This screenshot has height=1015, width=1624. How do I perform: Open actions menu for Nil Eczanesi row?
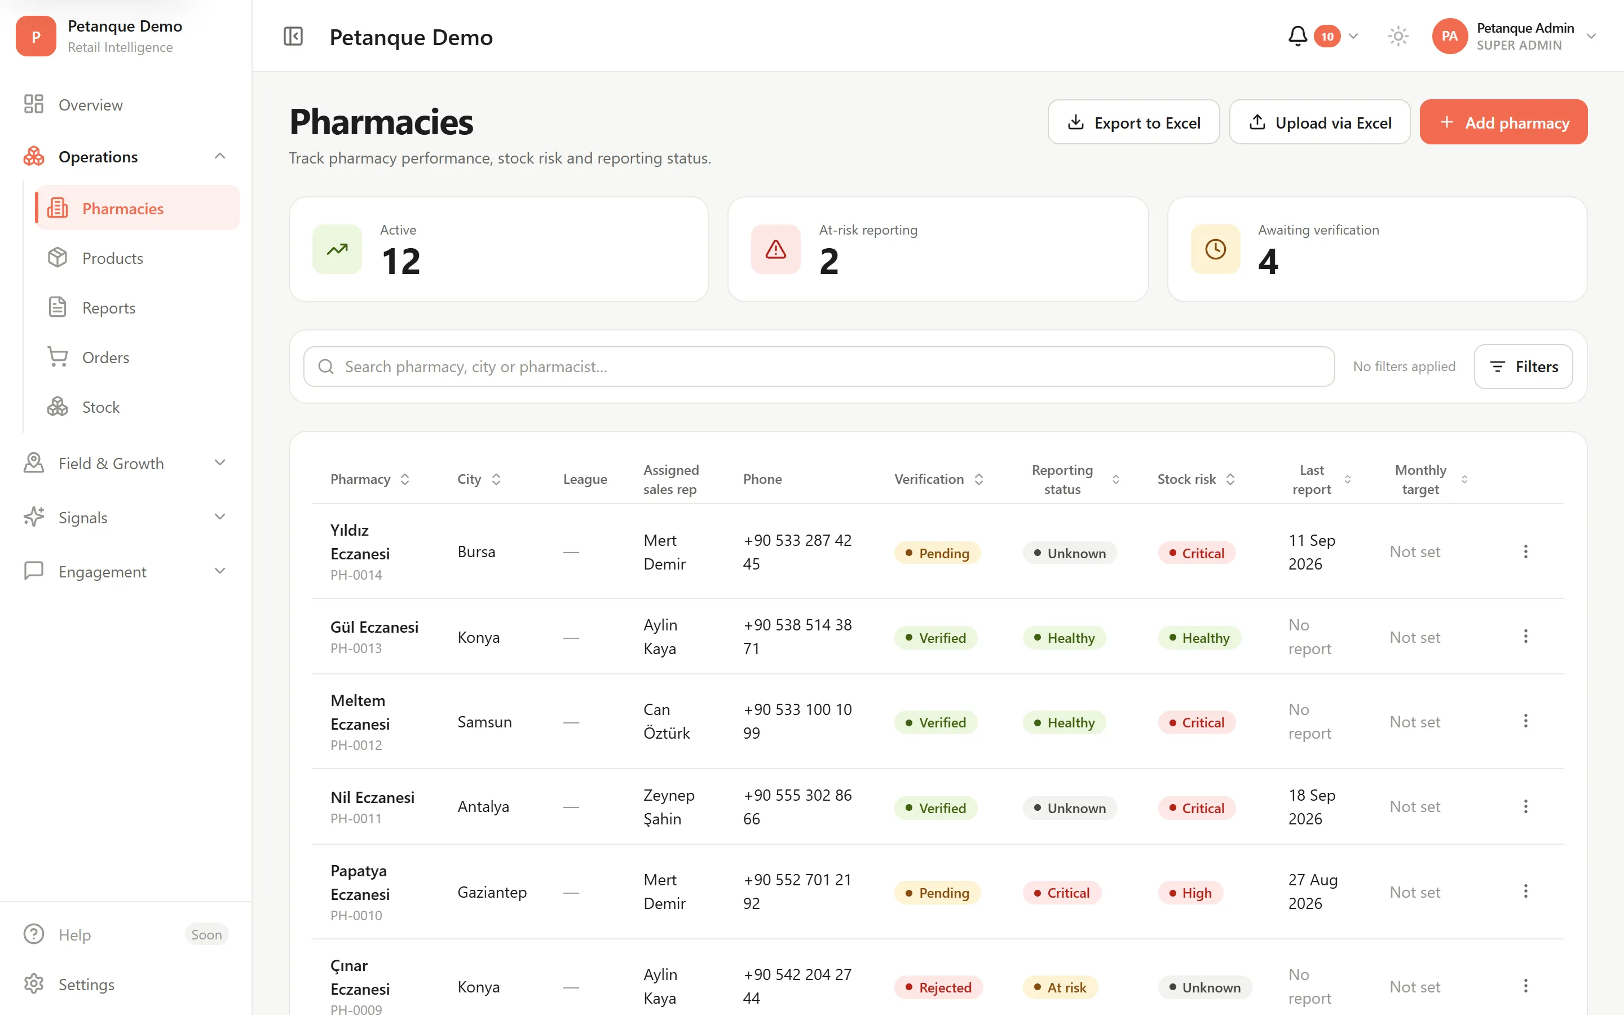[1525, 806]
